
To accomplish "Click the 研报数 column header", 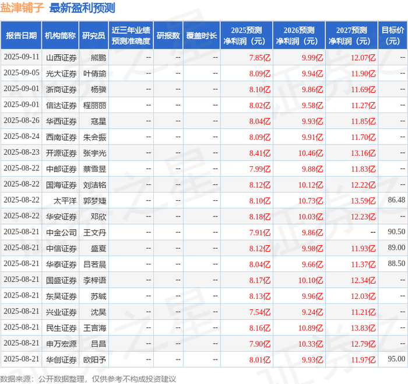I will [168, 36].
